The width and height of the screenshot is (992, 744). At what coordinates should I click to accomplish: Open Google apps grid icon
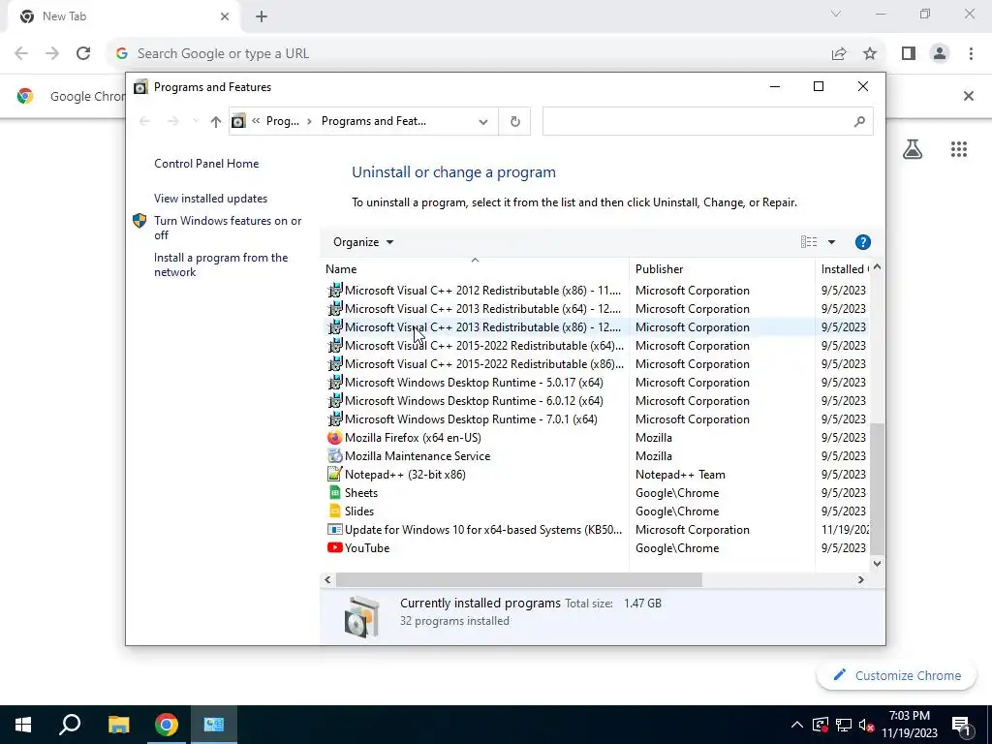958,149
